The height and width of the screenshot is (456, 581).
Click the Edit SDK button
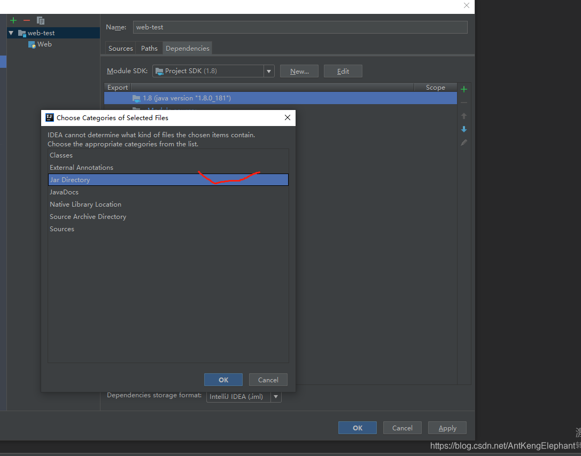click(x=343, y=71)
